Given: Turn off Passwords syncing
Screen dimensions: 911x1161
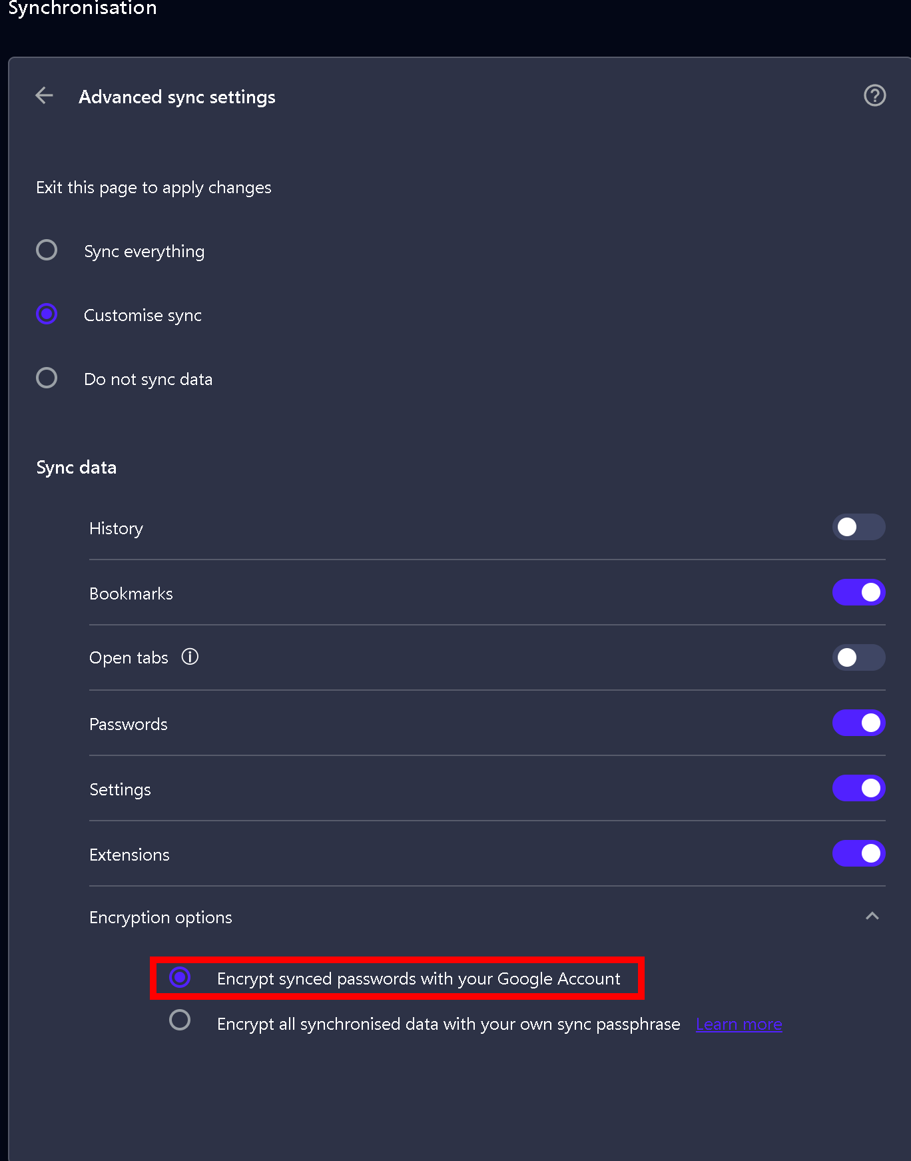Looking at the screenshot, I should 858,723.
